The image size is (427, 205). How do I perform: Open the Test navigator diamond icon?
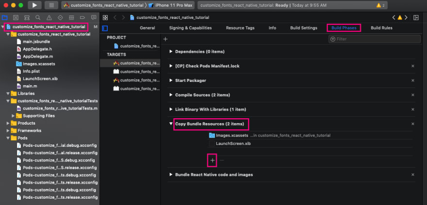(60, 17)
